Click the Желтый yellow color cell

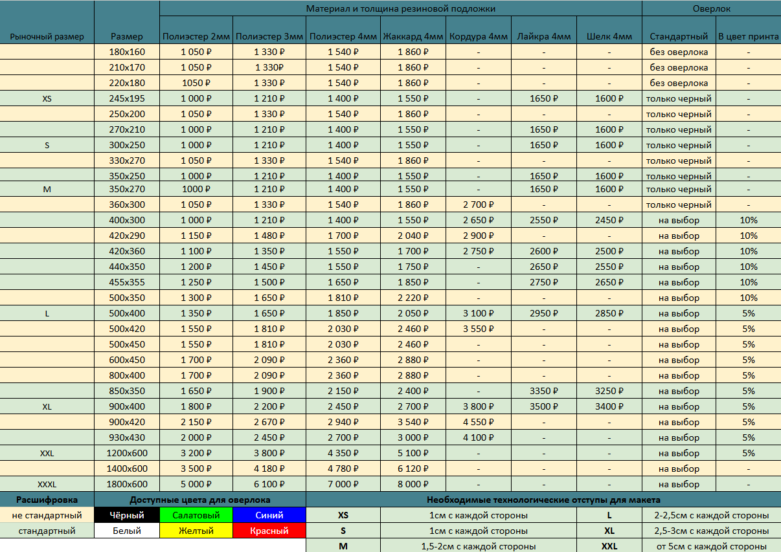click(196, 531)
